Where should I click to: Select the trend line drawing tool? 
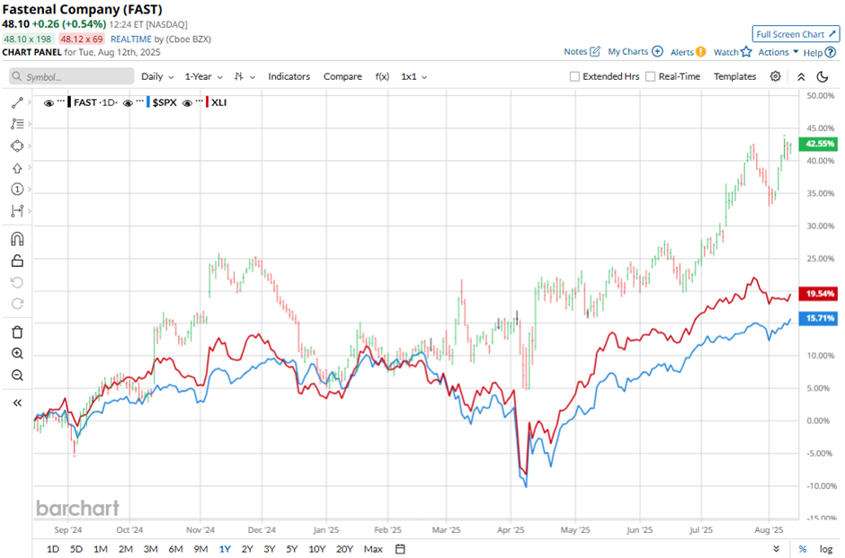pos(17,102)
